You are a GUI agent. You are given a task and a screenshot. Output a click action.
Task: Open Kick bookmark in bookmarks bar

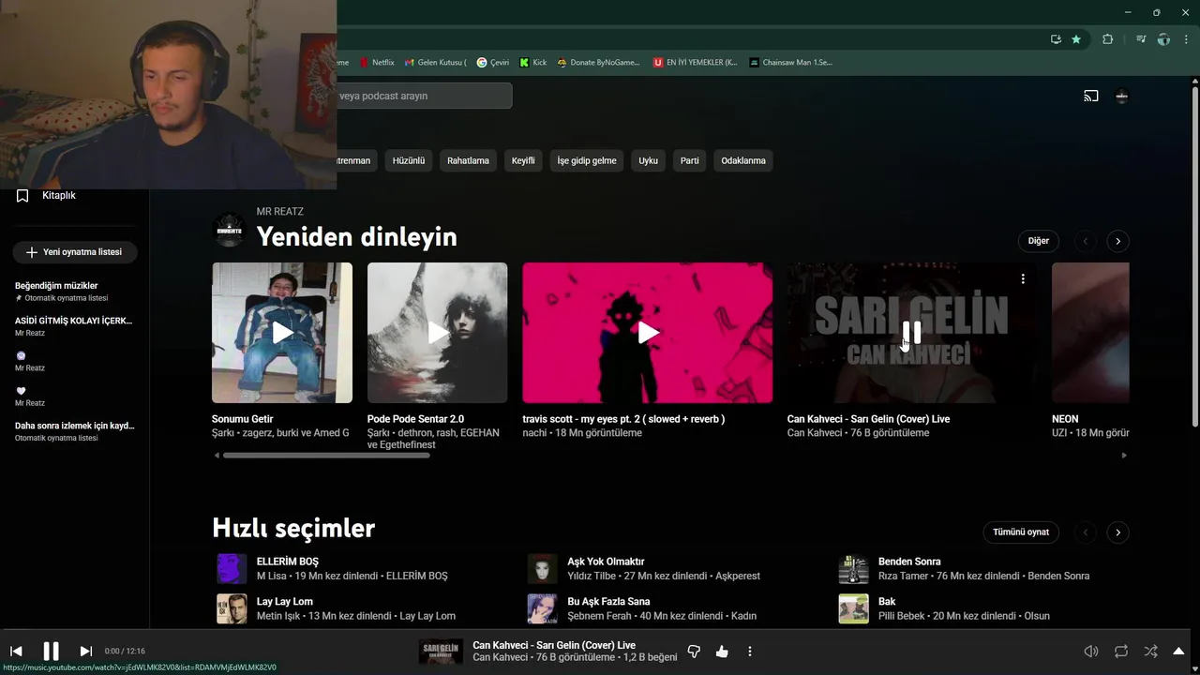point(533,62)
